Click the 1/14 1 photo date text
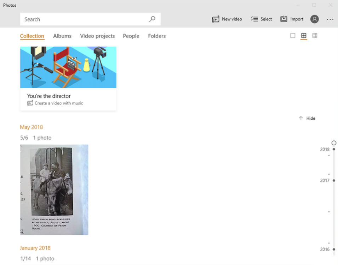This screenshot has height=265, width=338. click(37, 259)
